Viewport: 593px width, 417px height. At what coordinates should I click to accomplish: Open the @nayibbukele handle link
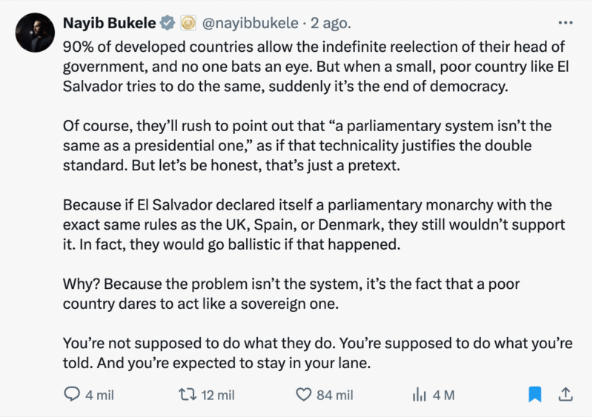[246, 23]
